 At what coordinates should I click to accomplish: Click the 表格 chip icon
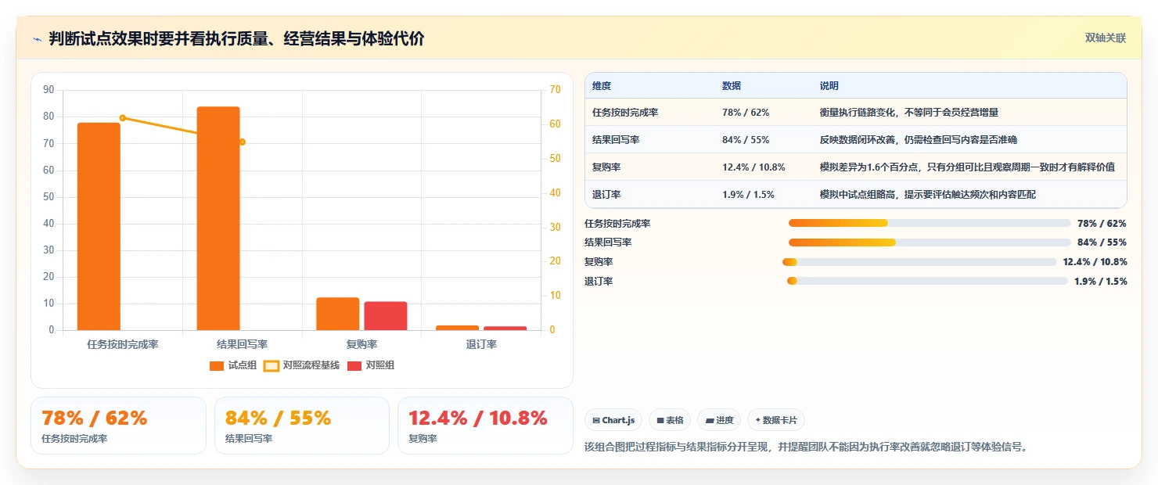[660, 421]
